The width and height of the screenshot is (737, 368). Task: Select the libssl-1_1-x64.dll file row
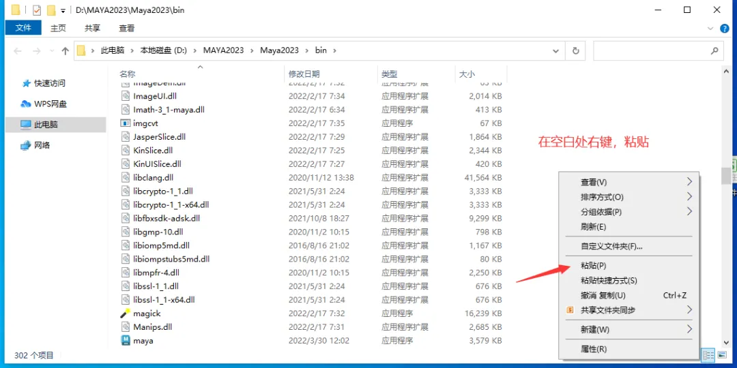pos(311,299)
